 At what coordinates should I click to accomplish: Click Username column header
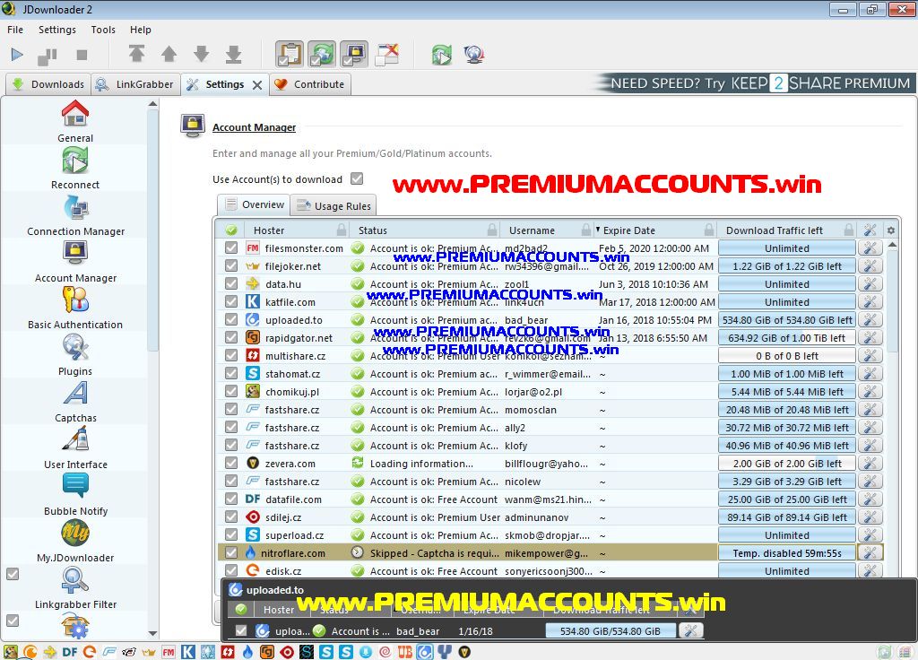pyautogui.click(x=548, y=230)
